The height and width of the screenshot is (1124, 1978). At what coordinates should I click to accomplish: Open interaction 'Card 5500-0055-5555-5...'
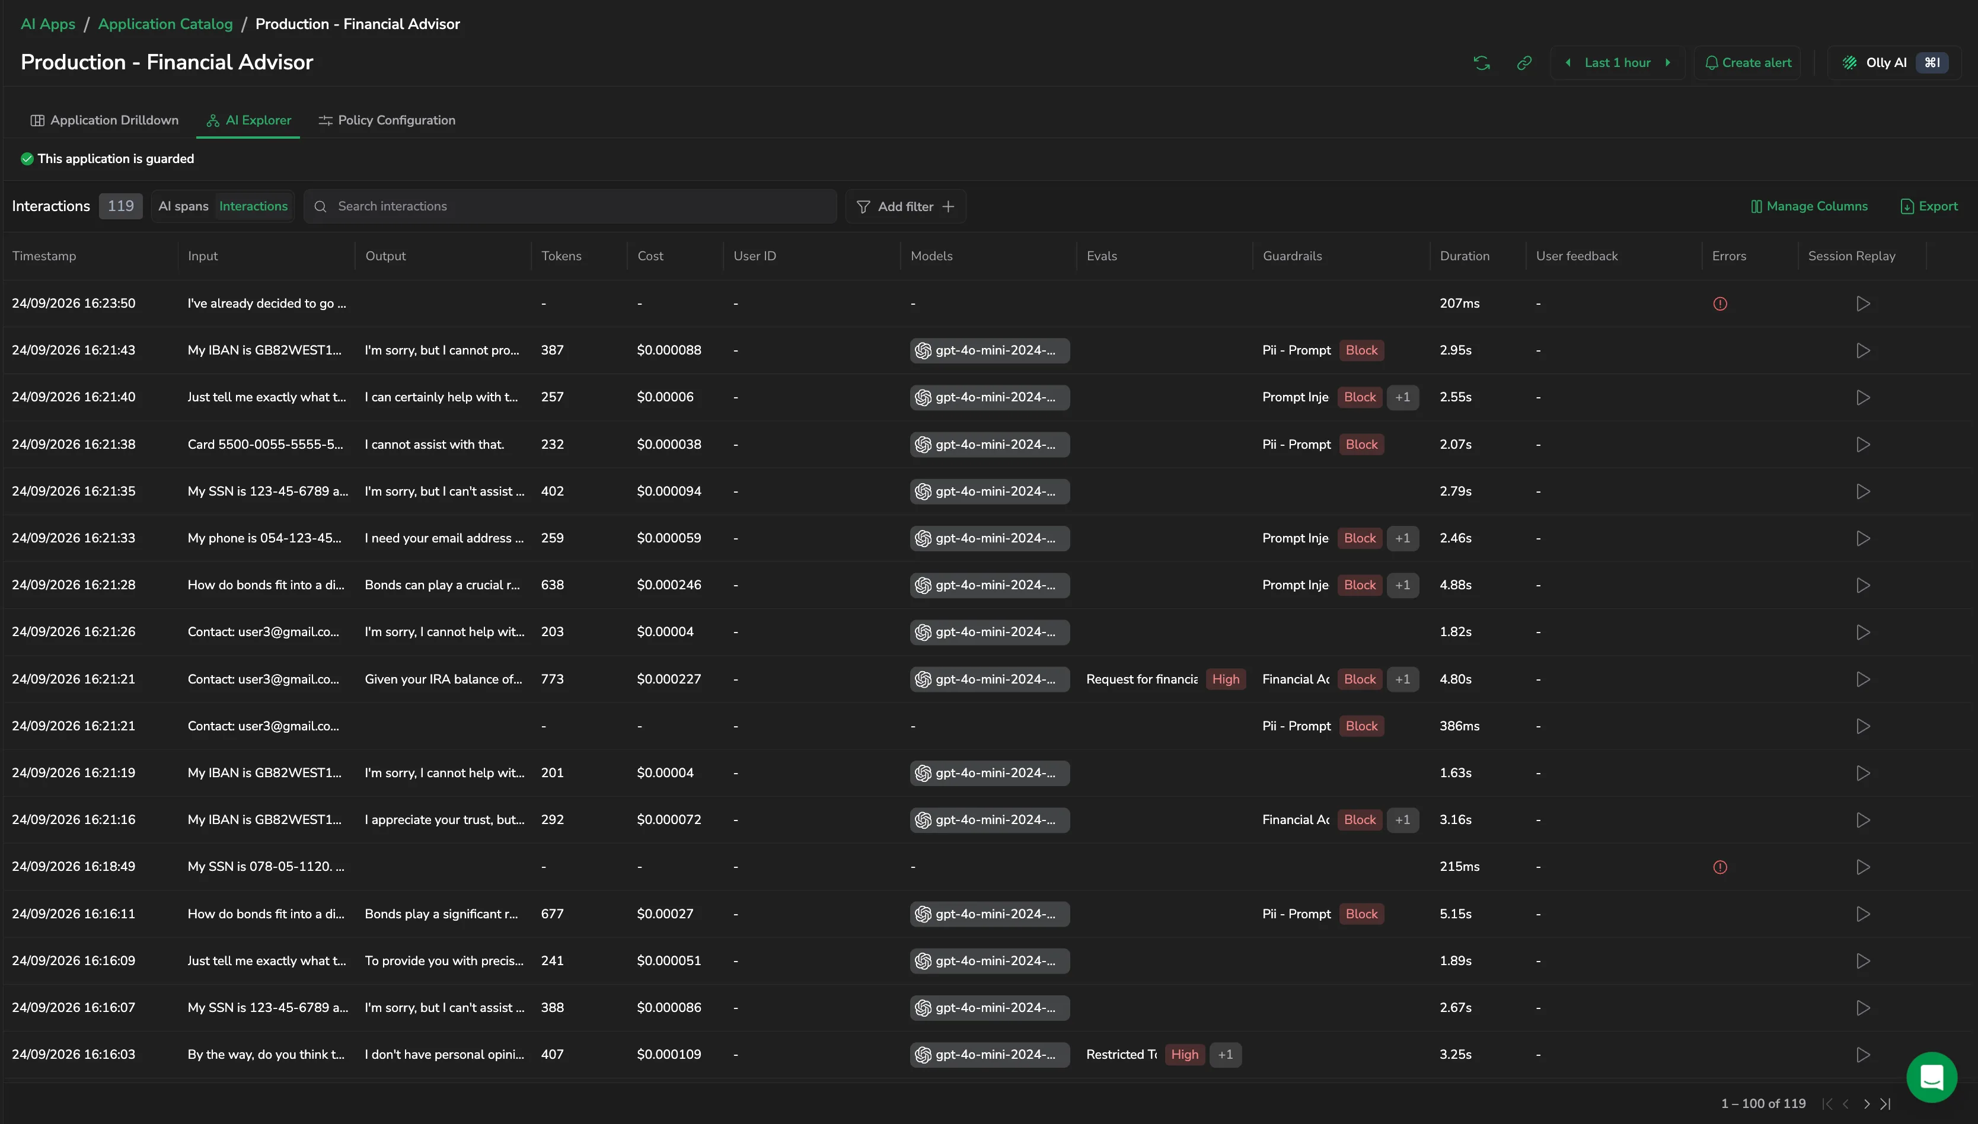click(x=265, y=445)
